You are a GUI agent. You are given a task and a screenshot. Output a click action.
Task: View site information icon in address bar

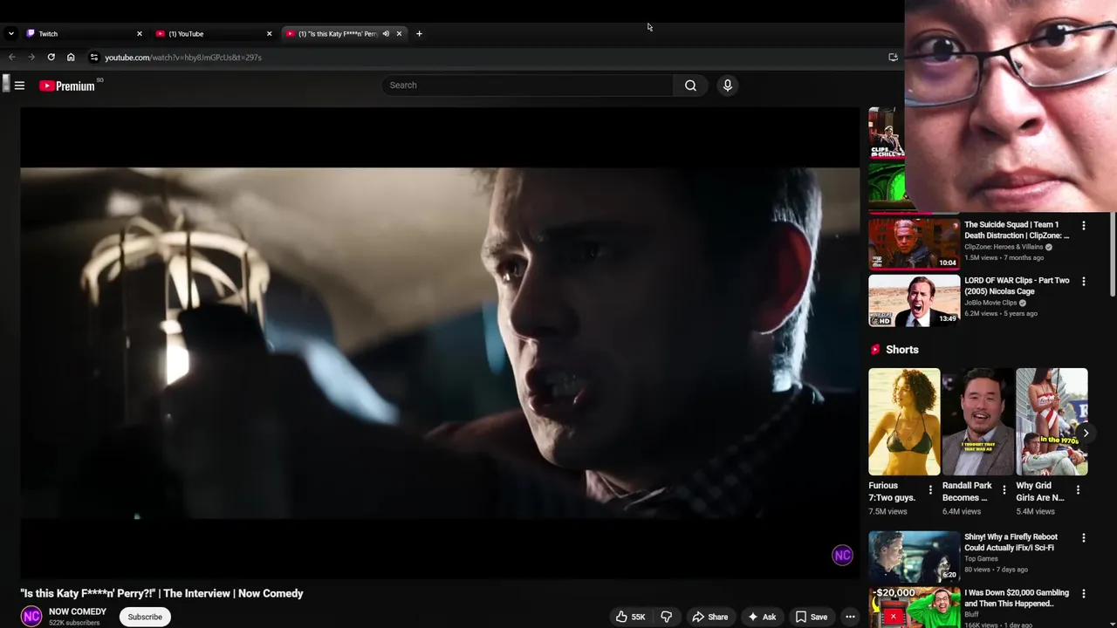(x=94, y=58)
